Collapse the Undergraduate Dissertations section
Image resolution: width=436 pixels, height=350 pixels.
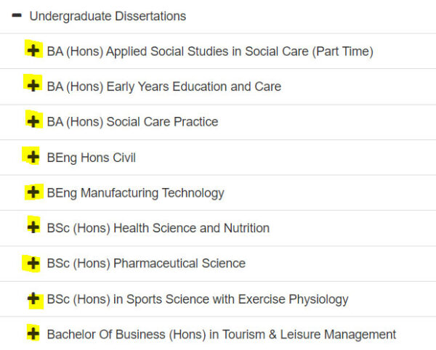click(x=108, y=16)
